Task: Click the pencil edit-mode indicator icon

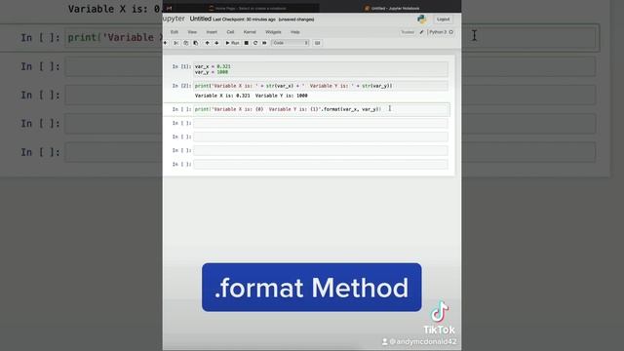Action: [421, 32]
